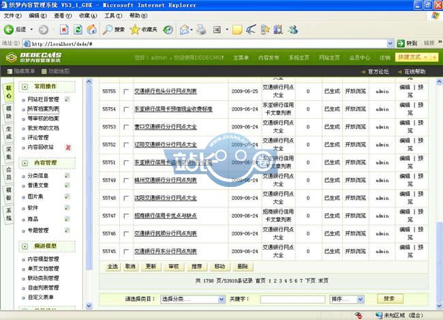
Task: Click the add icon beside 普通文章
Action: pyautogui.click(x=67, y=186)
